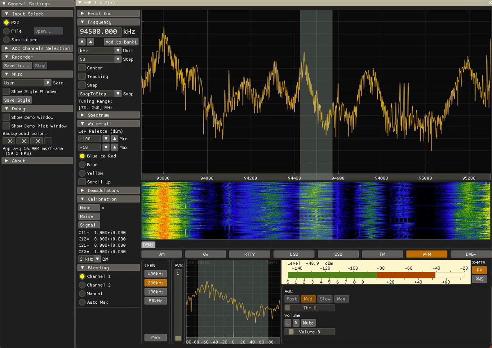This screenshot has width=492, height=348.
Task: Set IF bandwidth to 400kHz
Action: coord(156,274)
